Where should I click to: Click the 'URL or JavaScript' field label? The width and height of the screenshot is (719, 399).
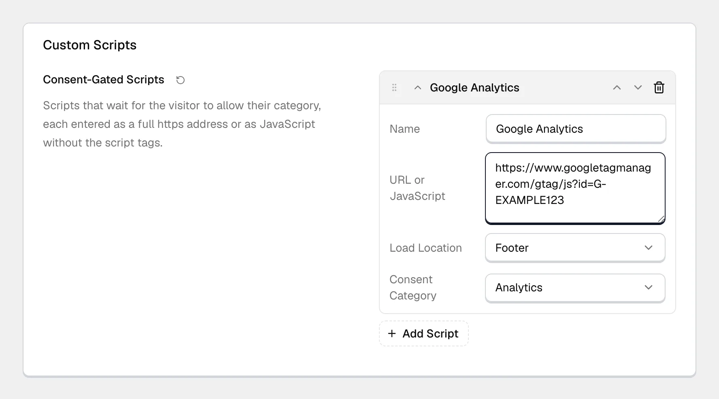pyautogui.click(x=417, y=188)
